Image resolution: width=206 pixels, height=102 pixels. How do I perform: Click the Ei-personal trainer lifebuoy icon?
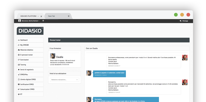point(19,55)
